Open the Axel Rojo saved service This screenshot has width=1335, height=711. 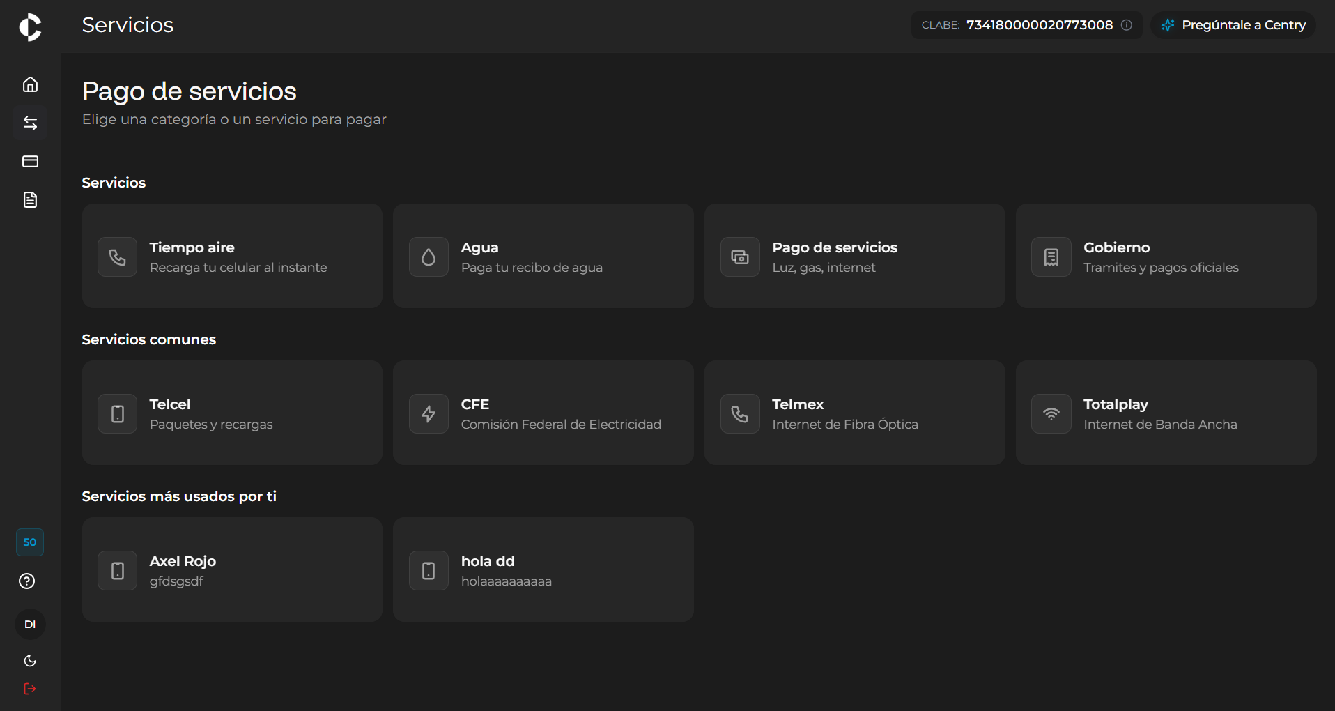click(232, 569)
